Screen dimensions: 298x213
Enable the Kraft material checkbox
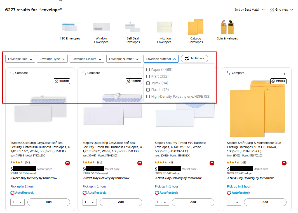pos(148,76)
